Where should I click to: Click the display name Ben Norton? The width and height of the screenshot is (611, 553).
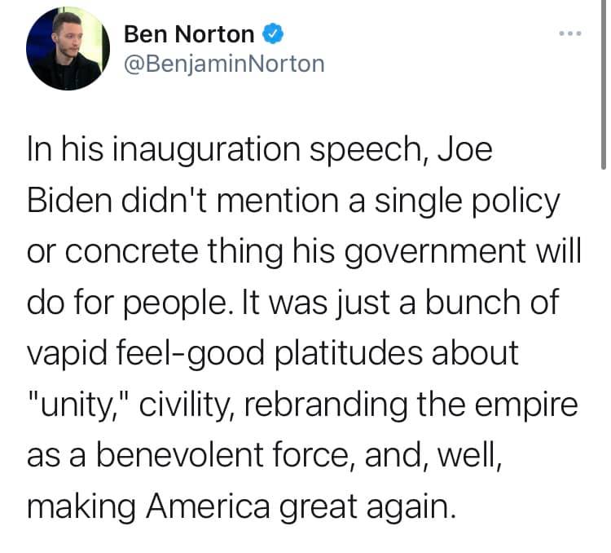click(190, 34)
